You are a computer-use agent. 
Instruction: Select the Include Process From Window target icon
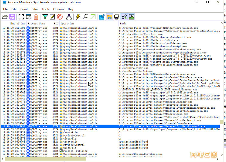[x=60, y=17]
